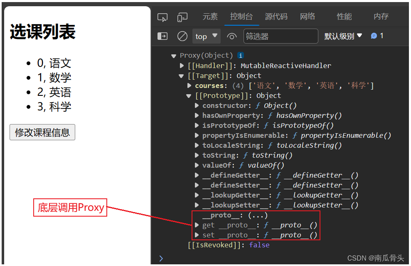Click the 筛选器 filter input field

[281, 36]
